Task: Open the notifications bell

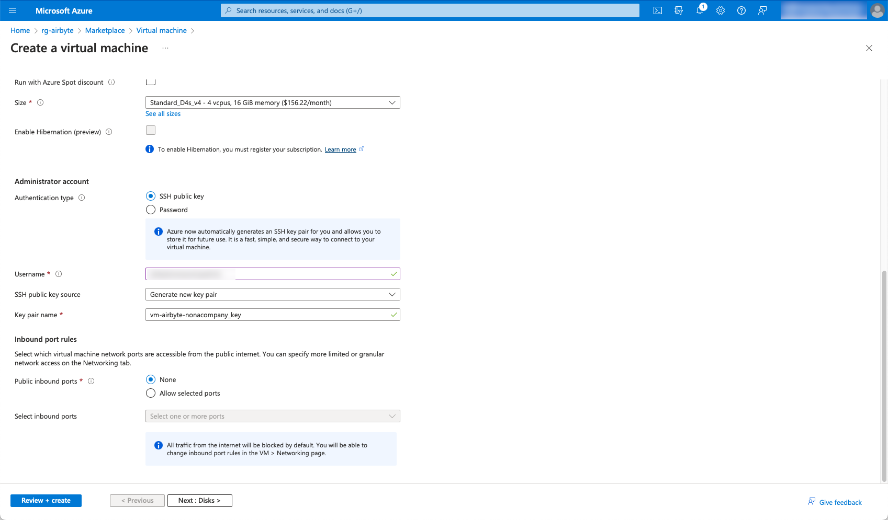Action: pos(700,10)
